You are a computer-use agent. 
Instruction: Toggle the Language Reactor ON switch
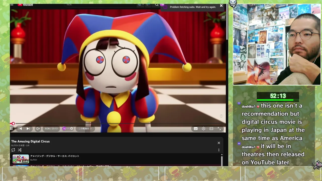tap(66, 128)
